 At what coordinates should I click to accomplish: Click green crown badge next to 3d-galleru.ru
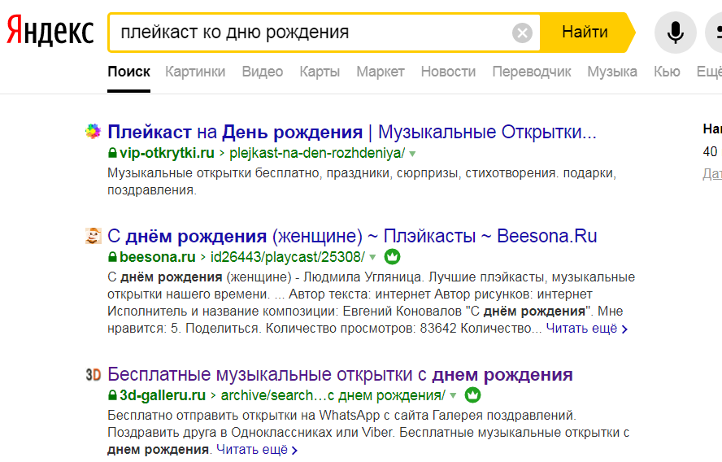tap(473, 394)
